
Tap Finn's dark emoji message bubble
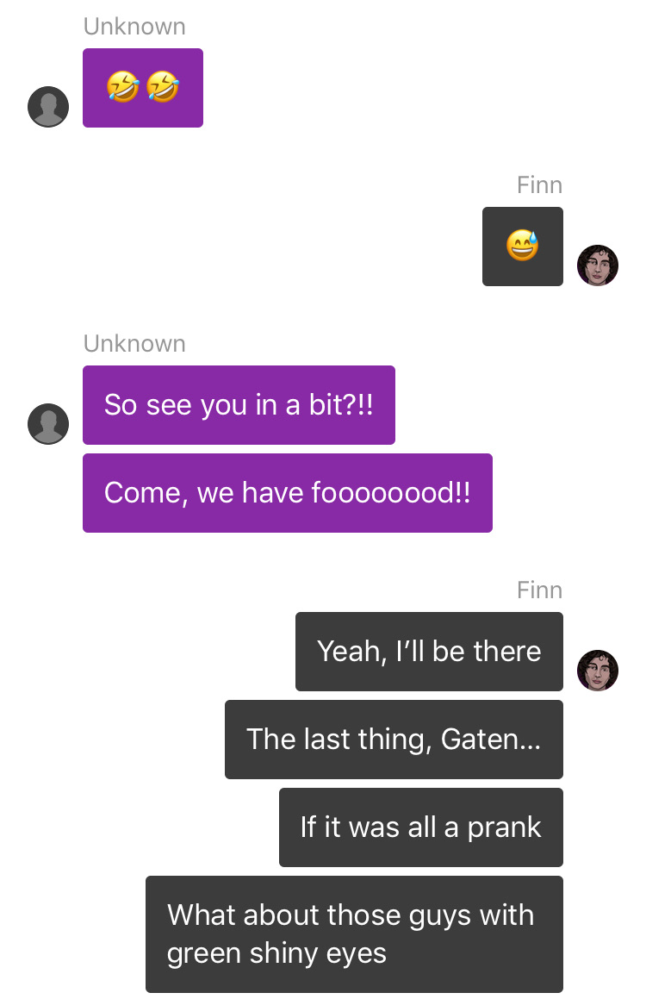click(523, 247)
